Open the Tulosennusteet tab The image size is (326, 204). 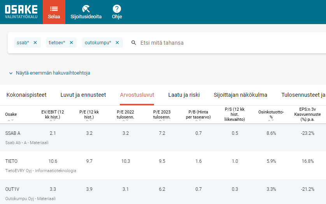tap(303, 95)
